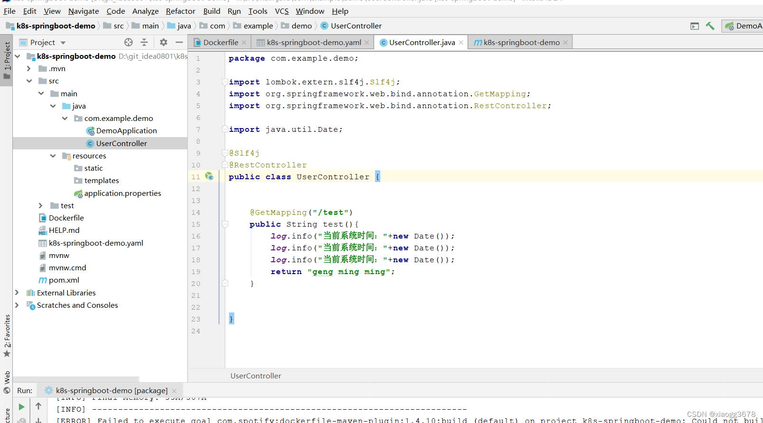Open Project panel settings gear
The image size is (763, 423).
point(164,42)
